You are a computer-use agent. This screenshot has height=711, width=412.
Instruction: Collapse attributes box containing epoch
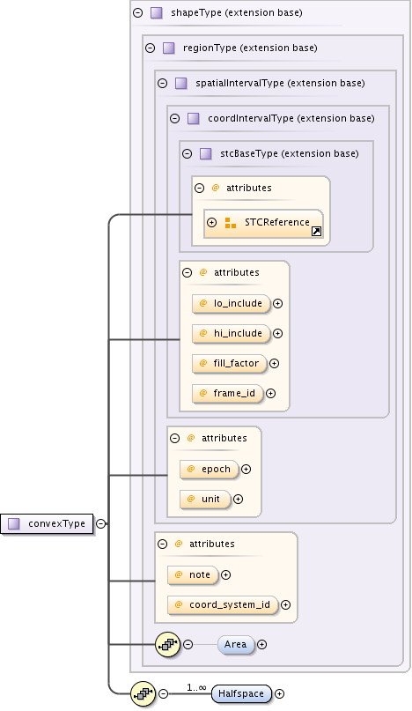tap(174, 438)
